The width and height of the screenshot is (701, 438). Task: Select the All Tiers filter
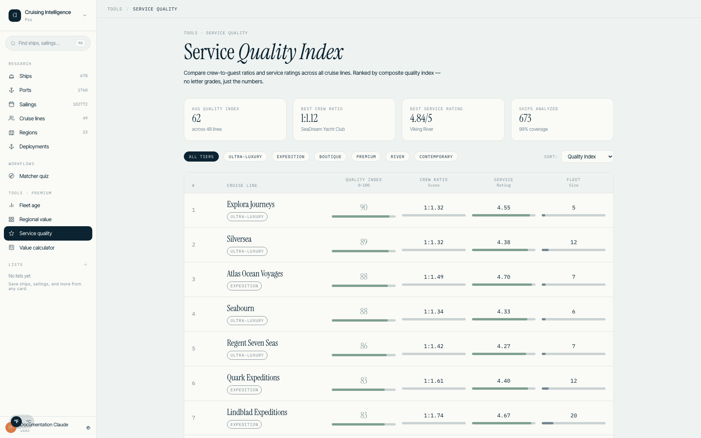201,157
